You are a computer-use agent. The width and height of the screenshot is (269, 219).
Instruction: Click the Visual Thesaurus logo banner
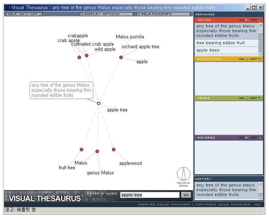coord(45,199)
